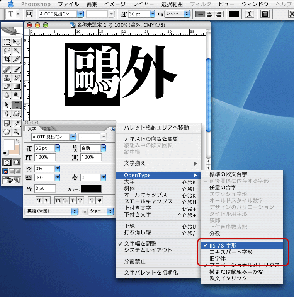Open font size dropdown in options bar
The height and width of the screenshot is (297, 294).
pyautogui.click(x=152, y=14)
